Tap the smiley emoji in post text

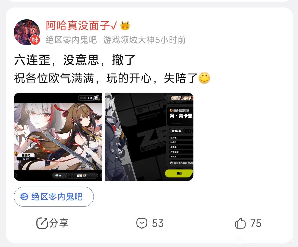[x=204, y=78]
